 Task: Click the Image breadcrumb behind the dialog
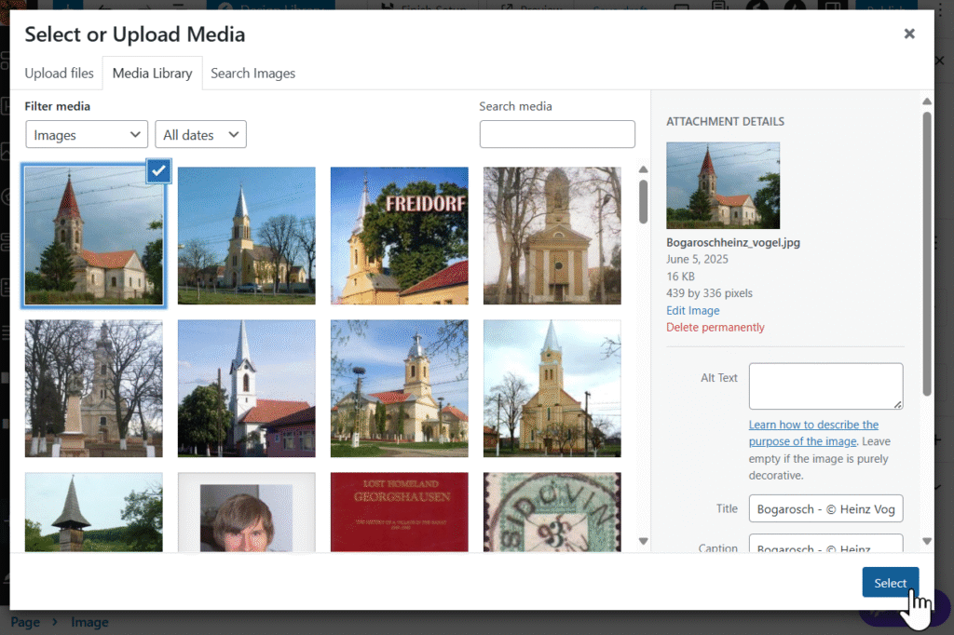coord(89,622)
